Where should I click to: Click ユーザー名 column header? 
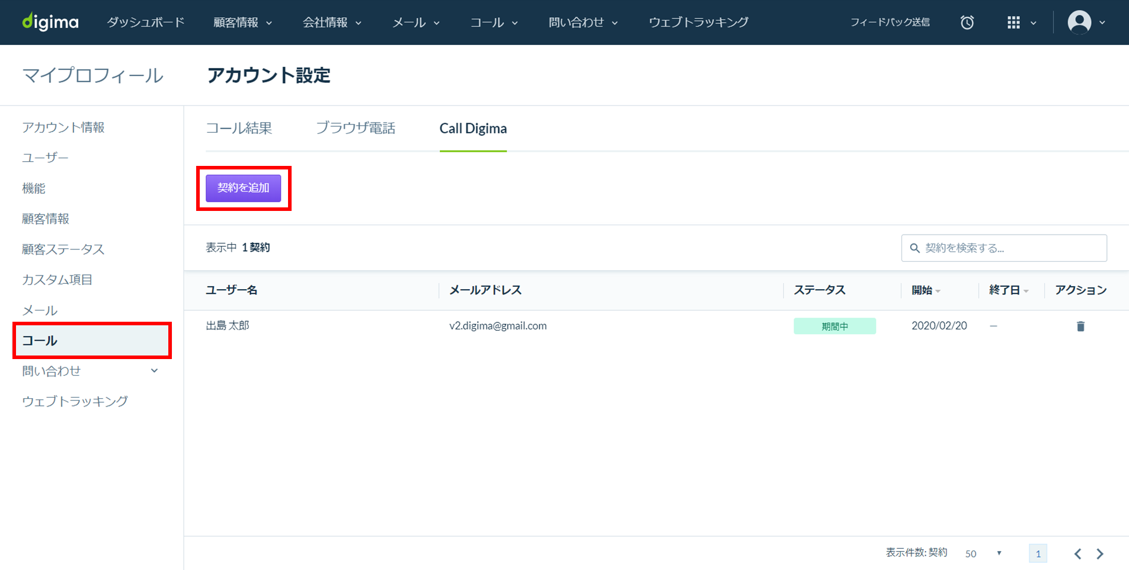tap(232, 290)
